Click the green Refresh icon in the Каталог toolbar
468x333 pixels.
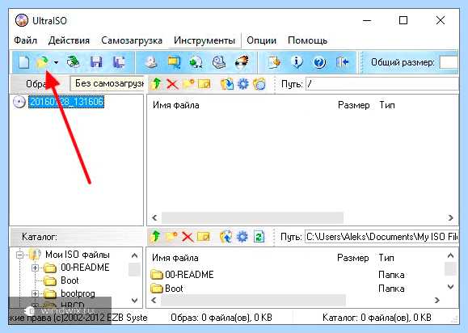coord(259,237)
